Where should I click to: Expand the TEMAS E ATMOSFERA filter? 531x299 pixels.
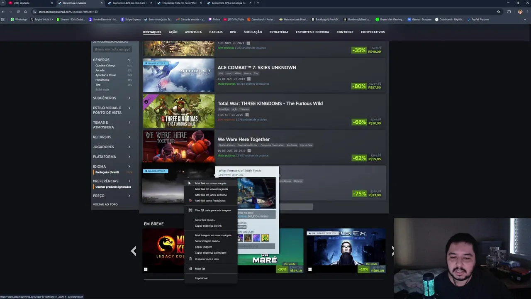(112, 125)
